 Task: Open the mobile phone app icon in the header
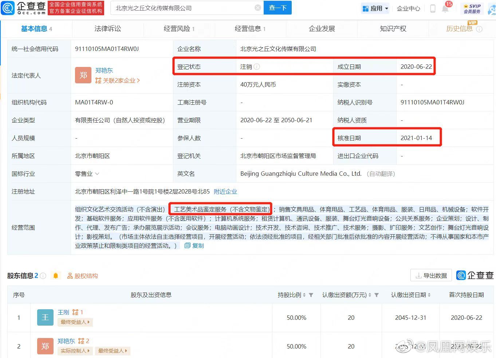coord(433,8)
